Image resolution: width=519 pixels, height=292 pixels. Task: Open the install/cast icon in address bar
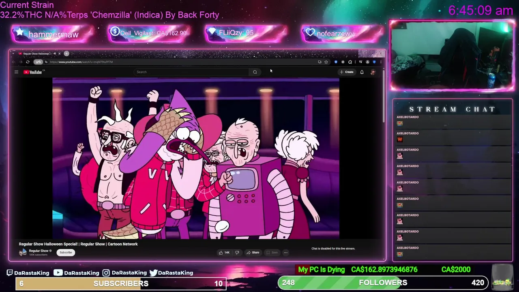(x=320, y=62)
